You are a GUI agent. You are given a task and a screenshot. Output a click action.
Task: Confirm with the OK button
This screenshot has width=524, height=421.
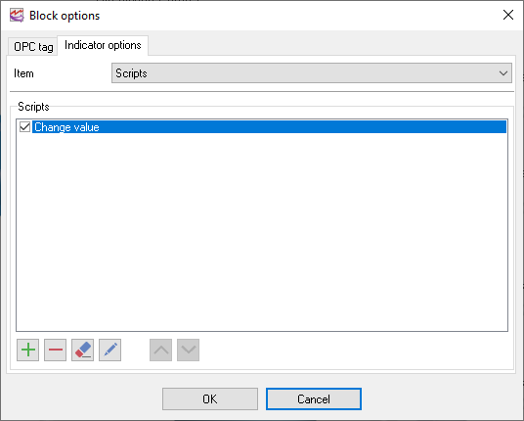point(210,398)
